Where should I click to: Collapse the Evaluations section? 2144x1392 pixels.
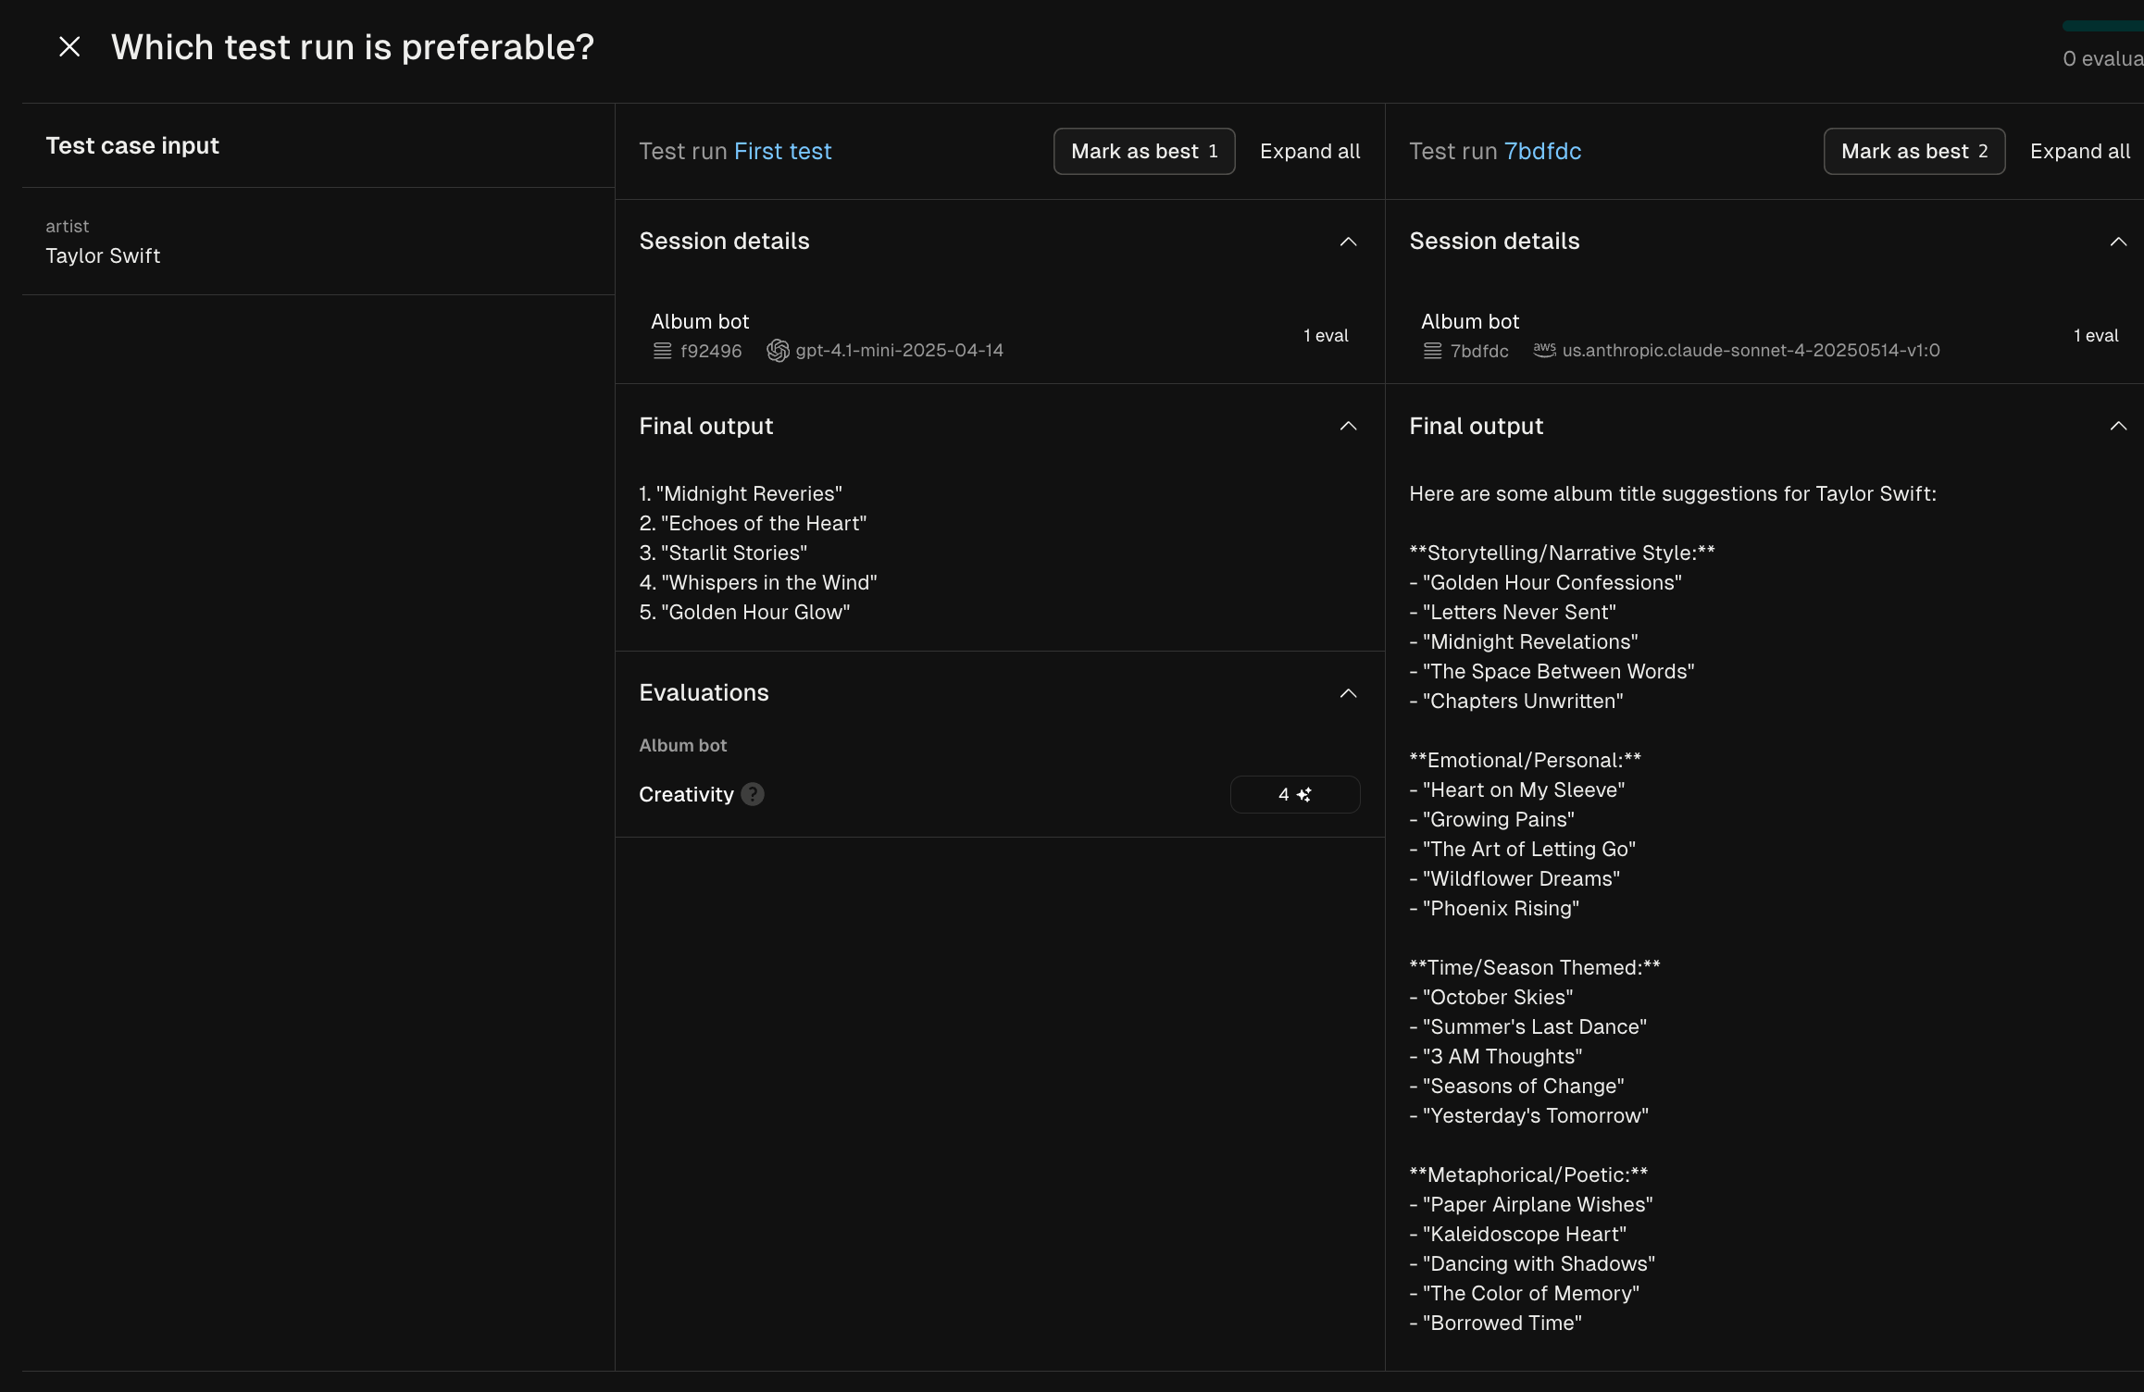1348,693
